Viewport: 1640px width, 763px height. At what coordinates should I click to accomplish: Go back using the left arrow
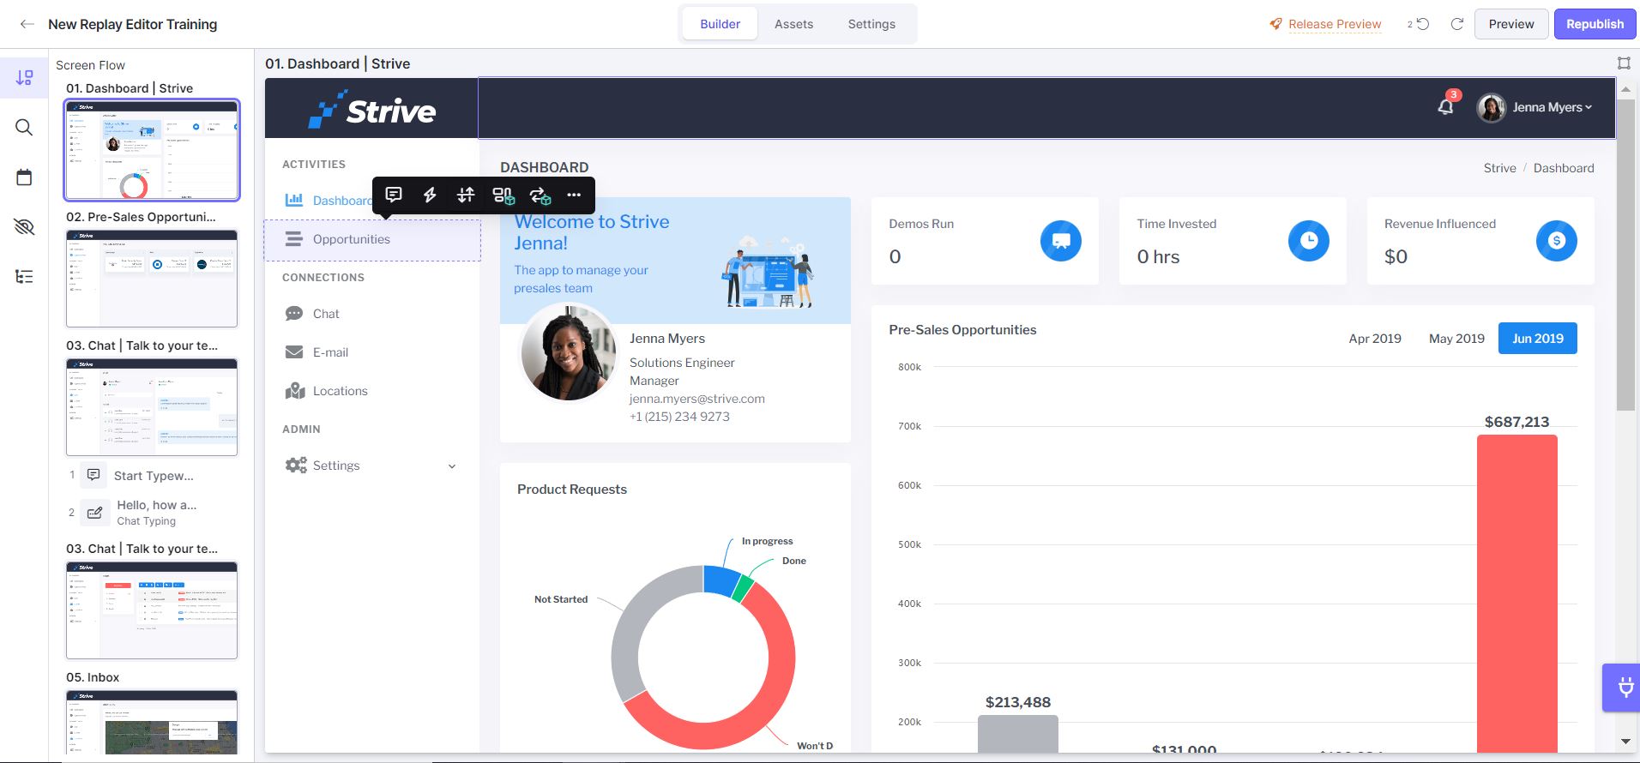pos(27,24)
